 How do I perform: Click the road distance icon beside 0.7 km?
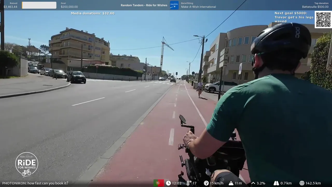tap(276, 183)
